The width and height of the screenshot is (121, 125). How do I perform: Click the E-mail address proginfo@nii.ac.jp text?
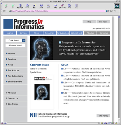tap(54, 117)
